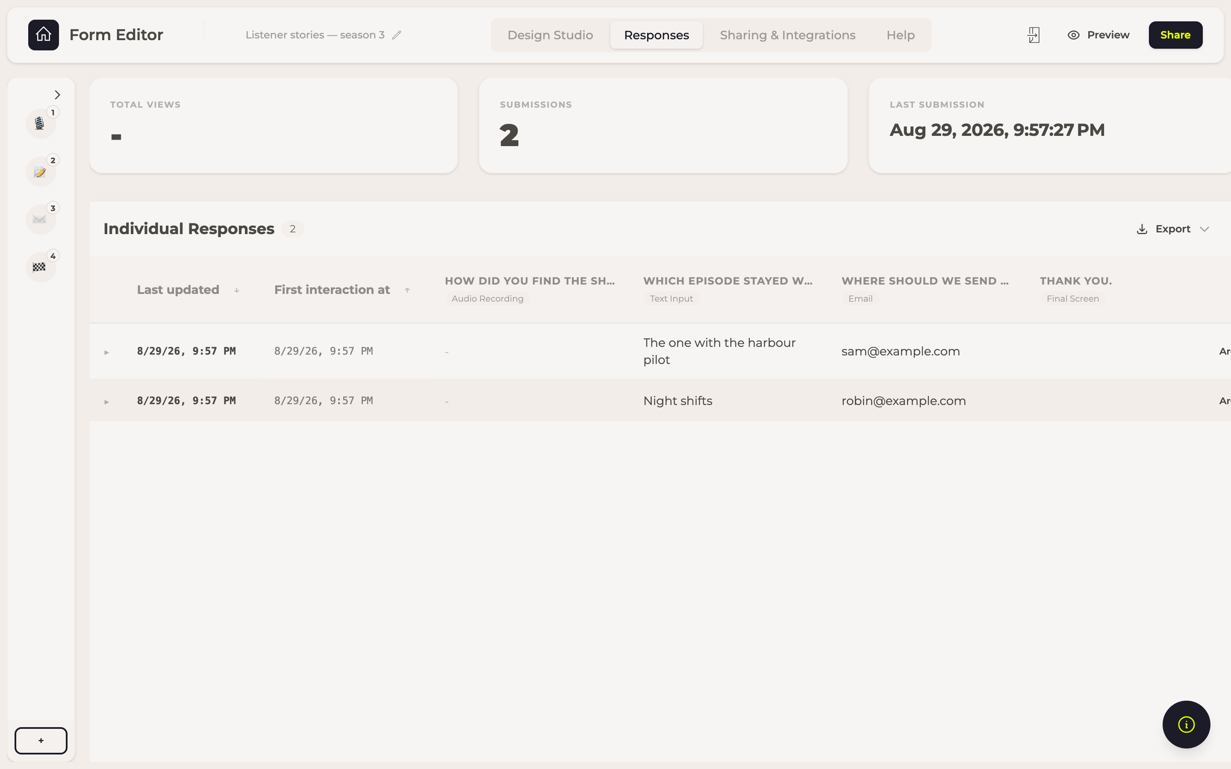Sort descending by Last updated arrow
The image size is (1231, 769).
(x=236, y=291)
